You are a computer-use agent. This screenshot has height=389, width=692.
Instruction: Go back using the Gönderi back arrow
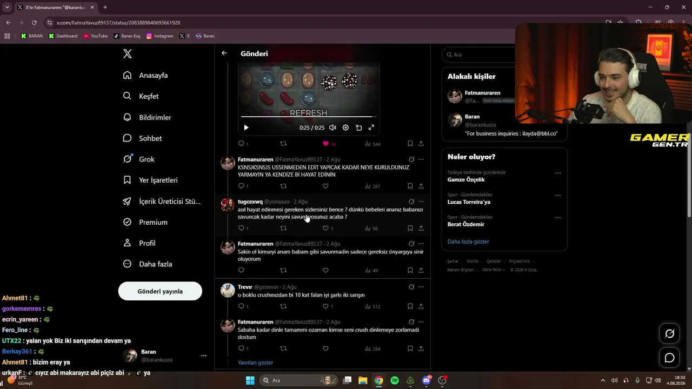point(224,53)
